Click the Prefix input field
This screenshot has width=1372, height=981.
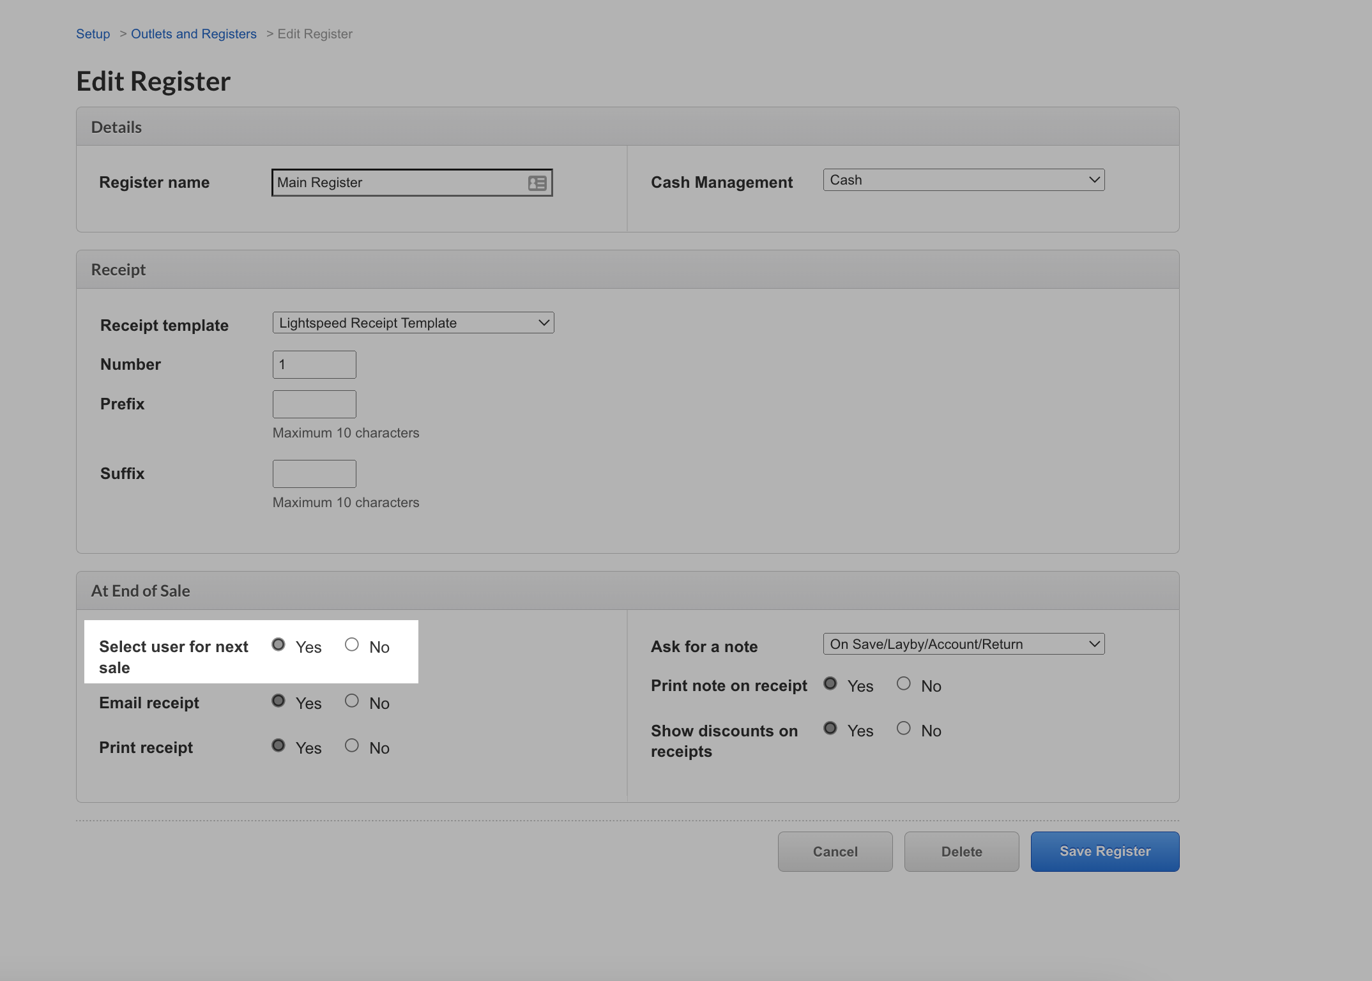[x=314, y=404]
